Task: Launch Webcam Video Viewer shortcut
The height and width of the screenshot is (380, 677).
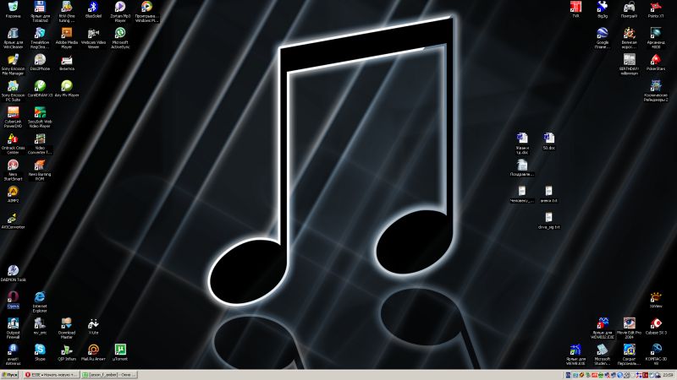Action: 93,38
